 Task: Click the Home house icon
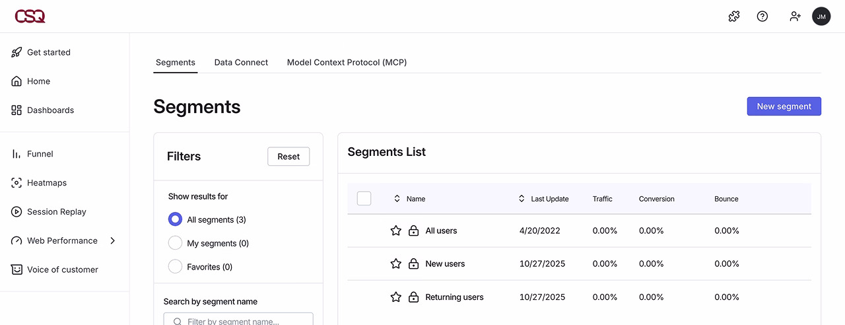tap(17, 81)
